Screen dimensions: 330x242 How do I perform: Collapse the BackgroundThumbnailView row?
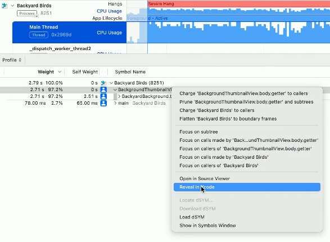click(x=115, y=89)
